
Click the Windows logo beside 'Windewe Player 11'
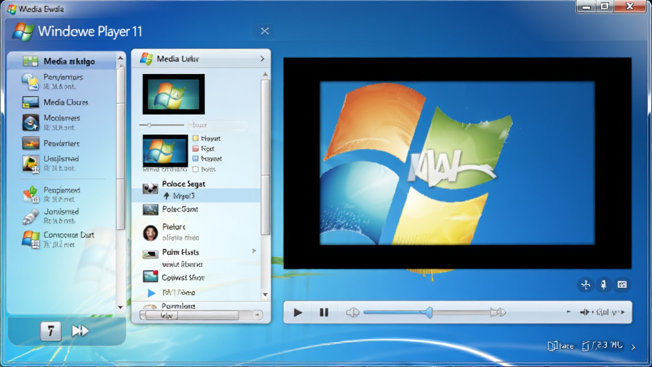pyautogui.click(x=23, y=32)
